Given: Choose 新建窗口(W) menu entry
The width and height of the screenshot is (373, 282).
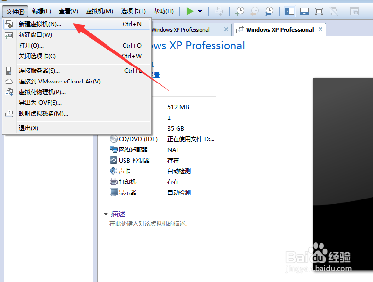Looking at the screenshot, I should [77, 35].
